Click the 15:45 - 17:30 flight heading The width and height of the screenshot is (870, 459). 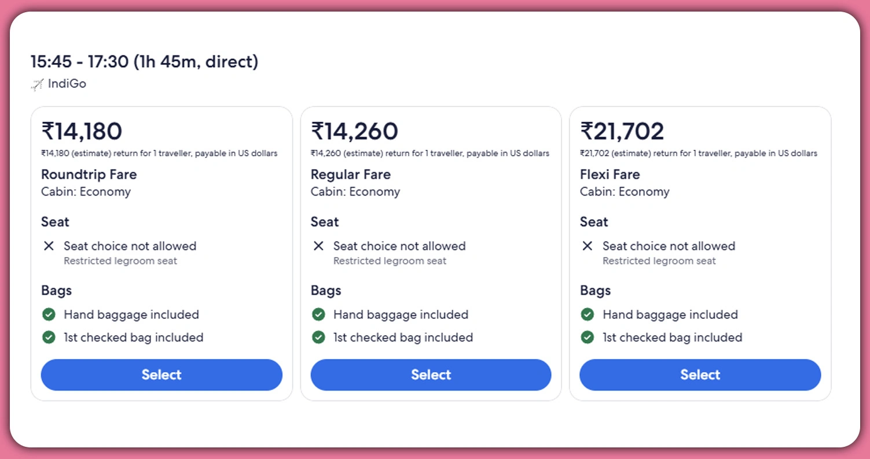(x=144, y=61)
